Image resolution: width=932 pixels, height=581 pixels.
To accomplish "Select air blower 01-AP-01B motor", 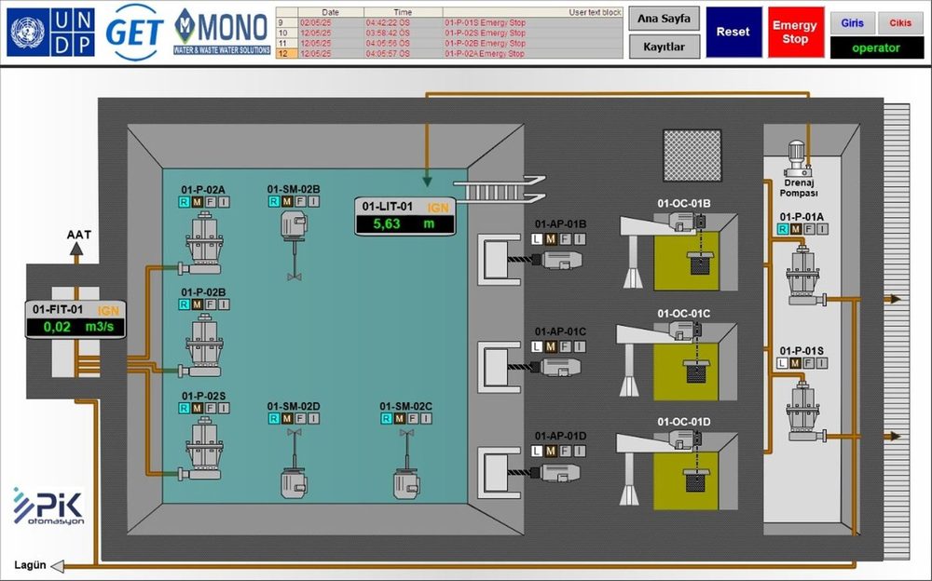I will pos(556,260).
